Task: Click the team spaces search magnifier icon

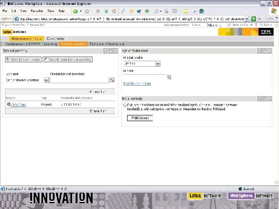Action: coord(112,80)
